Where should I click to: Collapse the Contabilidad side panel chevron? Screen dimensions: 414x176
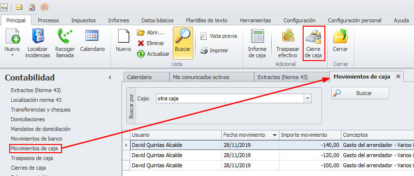[x=110, y=78]
